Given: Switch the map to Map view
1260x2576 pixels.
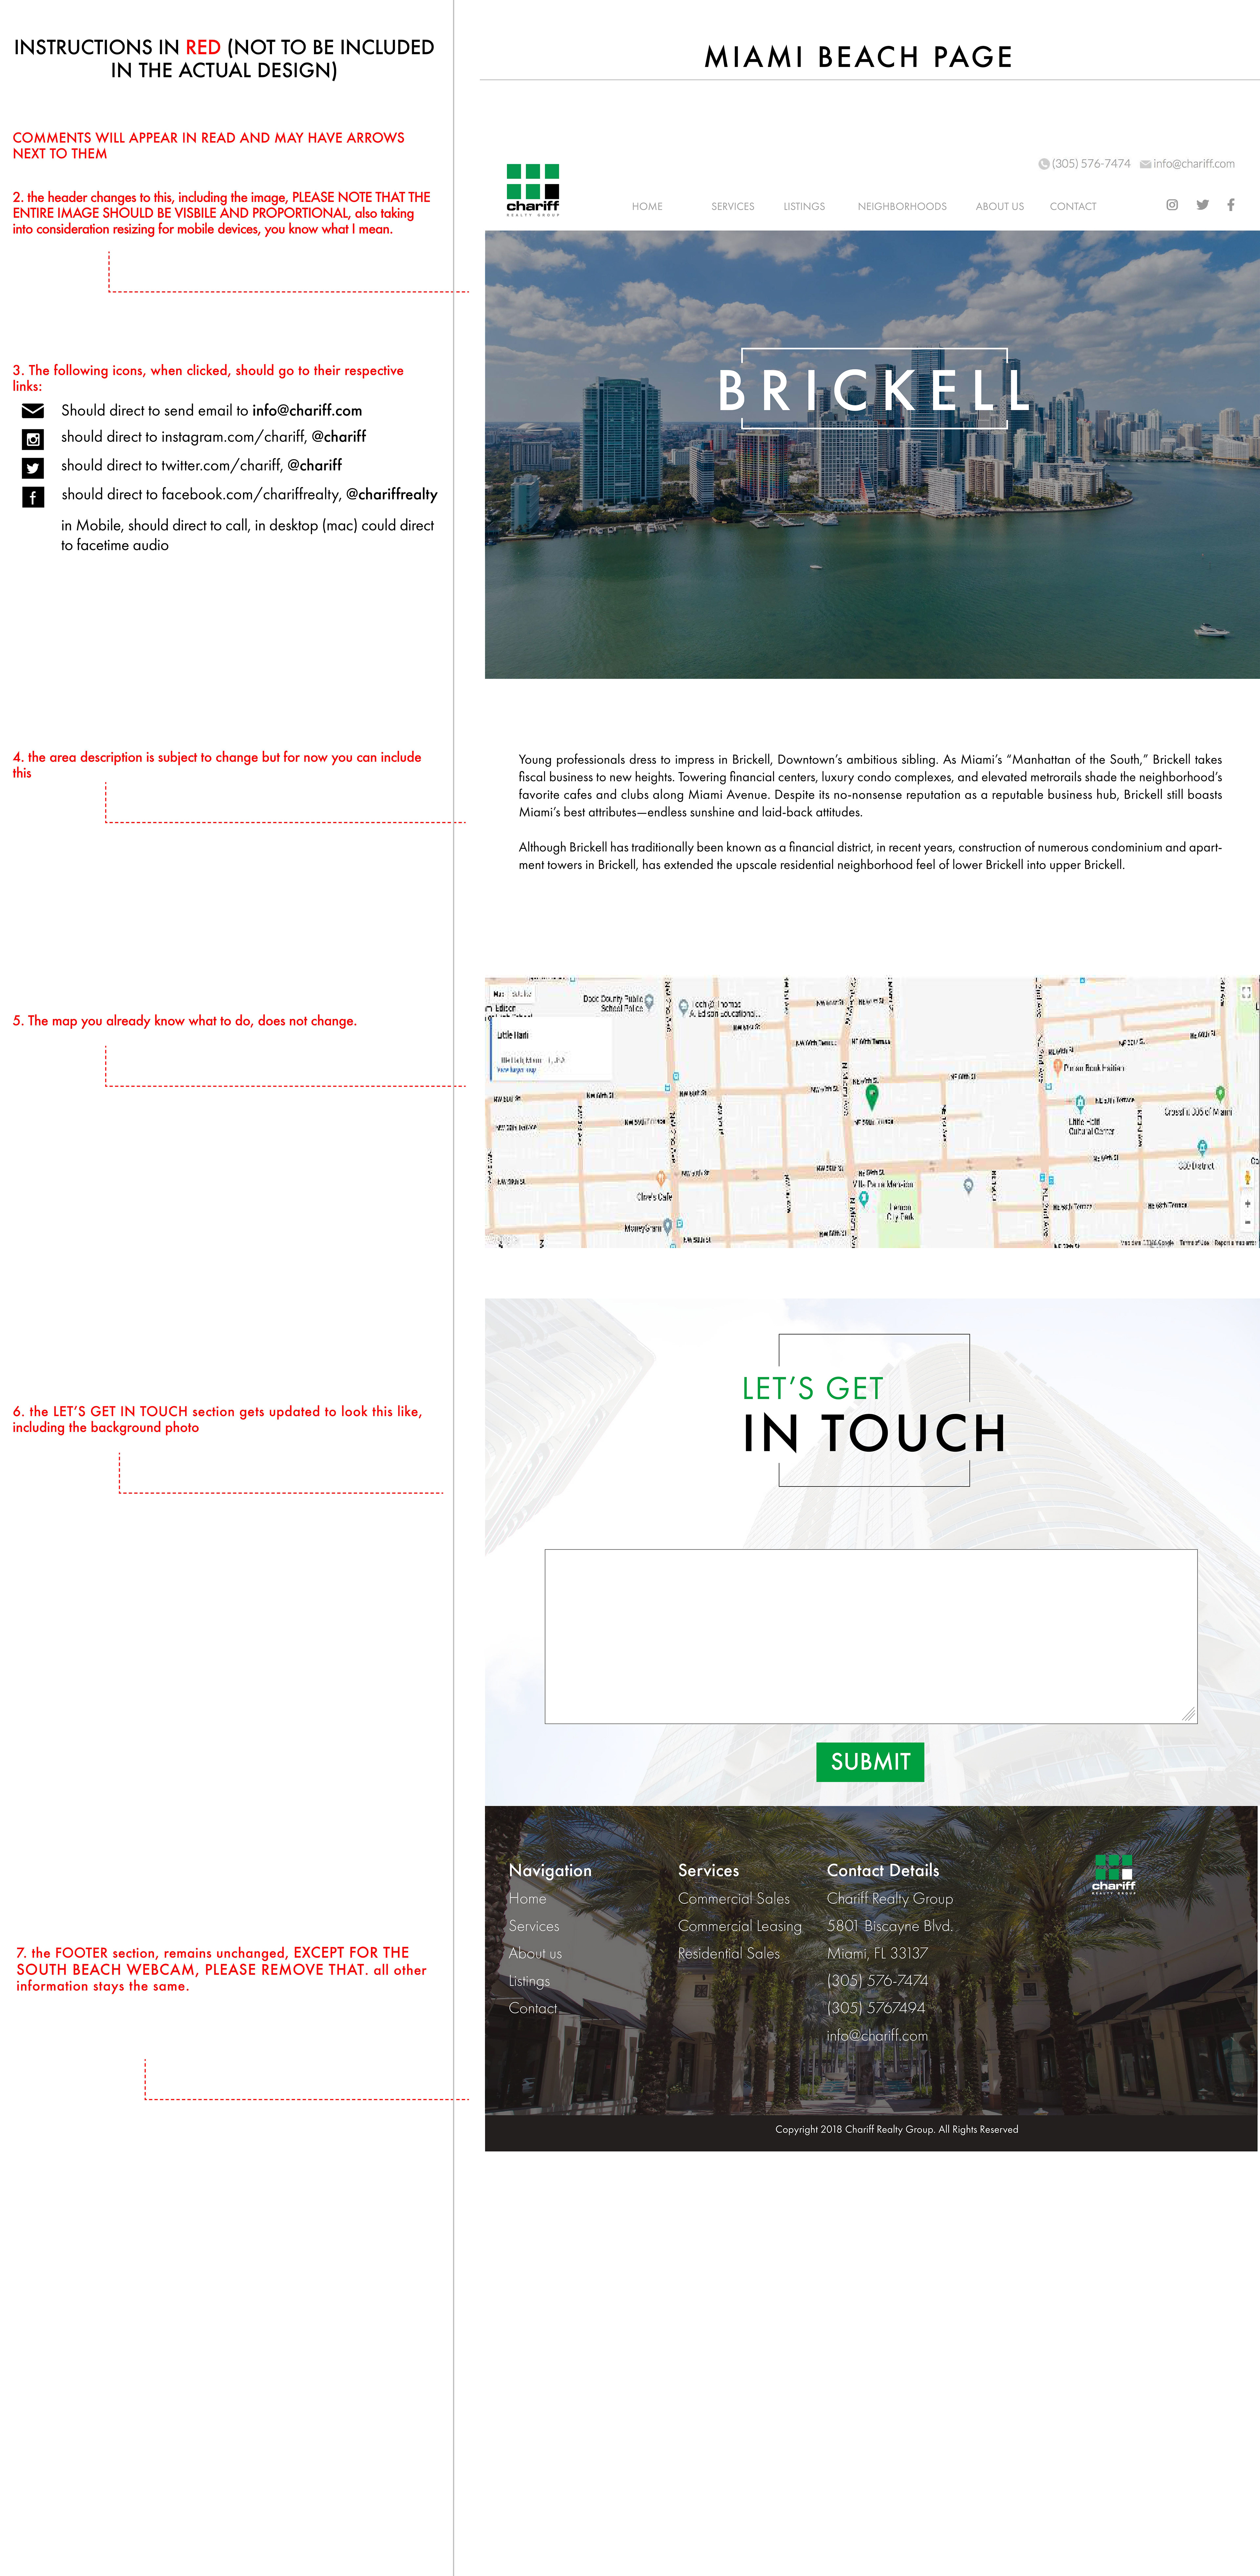Looking at the screenshot, I should (x=499, y=994).
